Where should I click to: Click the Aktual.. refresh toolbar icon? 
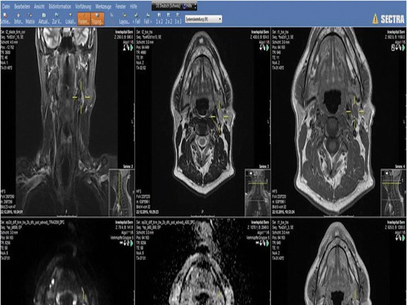coord(44,19)
